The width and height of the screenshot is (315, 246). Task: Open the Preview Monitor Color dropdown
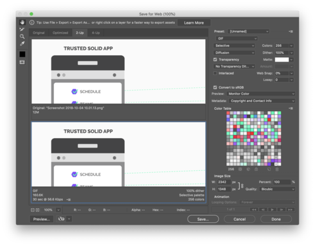(260, 94)
